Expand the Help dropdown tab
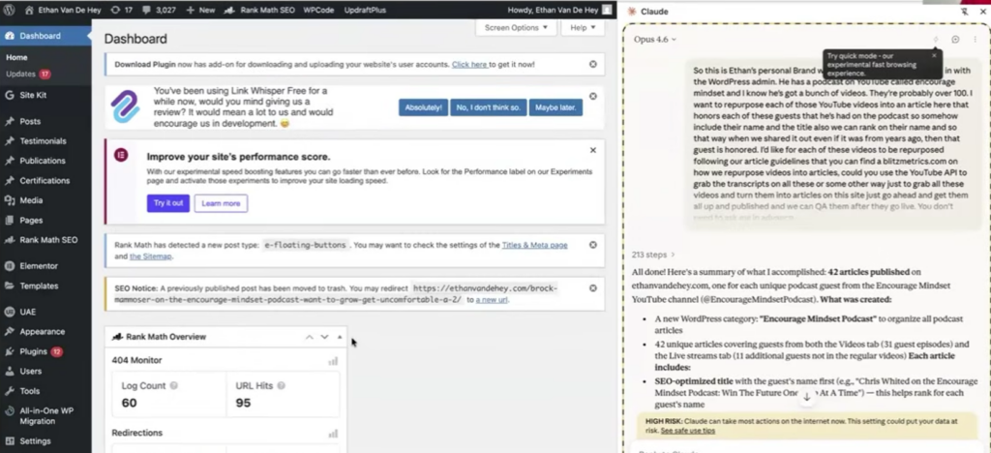This screenshot has height=453, width=991. (x=584, y=28)
